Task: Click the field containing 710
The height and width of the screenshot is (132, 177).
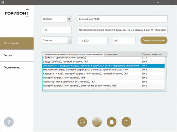Action: pos(56,30)
